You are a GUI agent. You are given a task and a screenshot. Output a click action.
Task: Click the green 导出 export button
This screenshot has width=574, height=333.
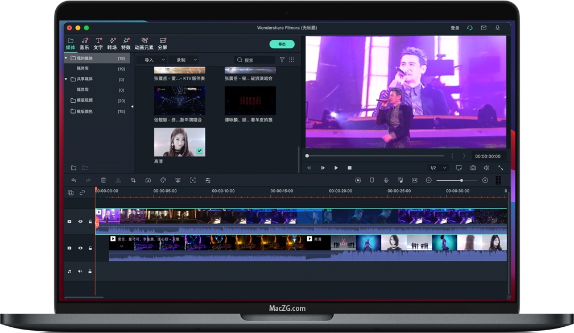[282, 44]
